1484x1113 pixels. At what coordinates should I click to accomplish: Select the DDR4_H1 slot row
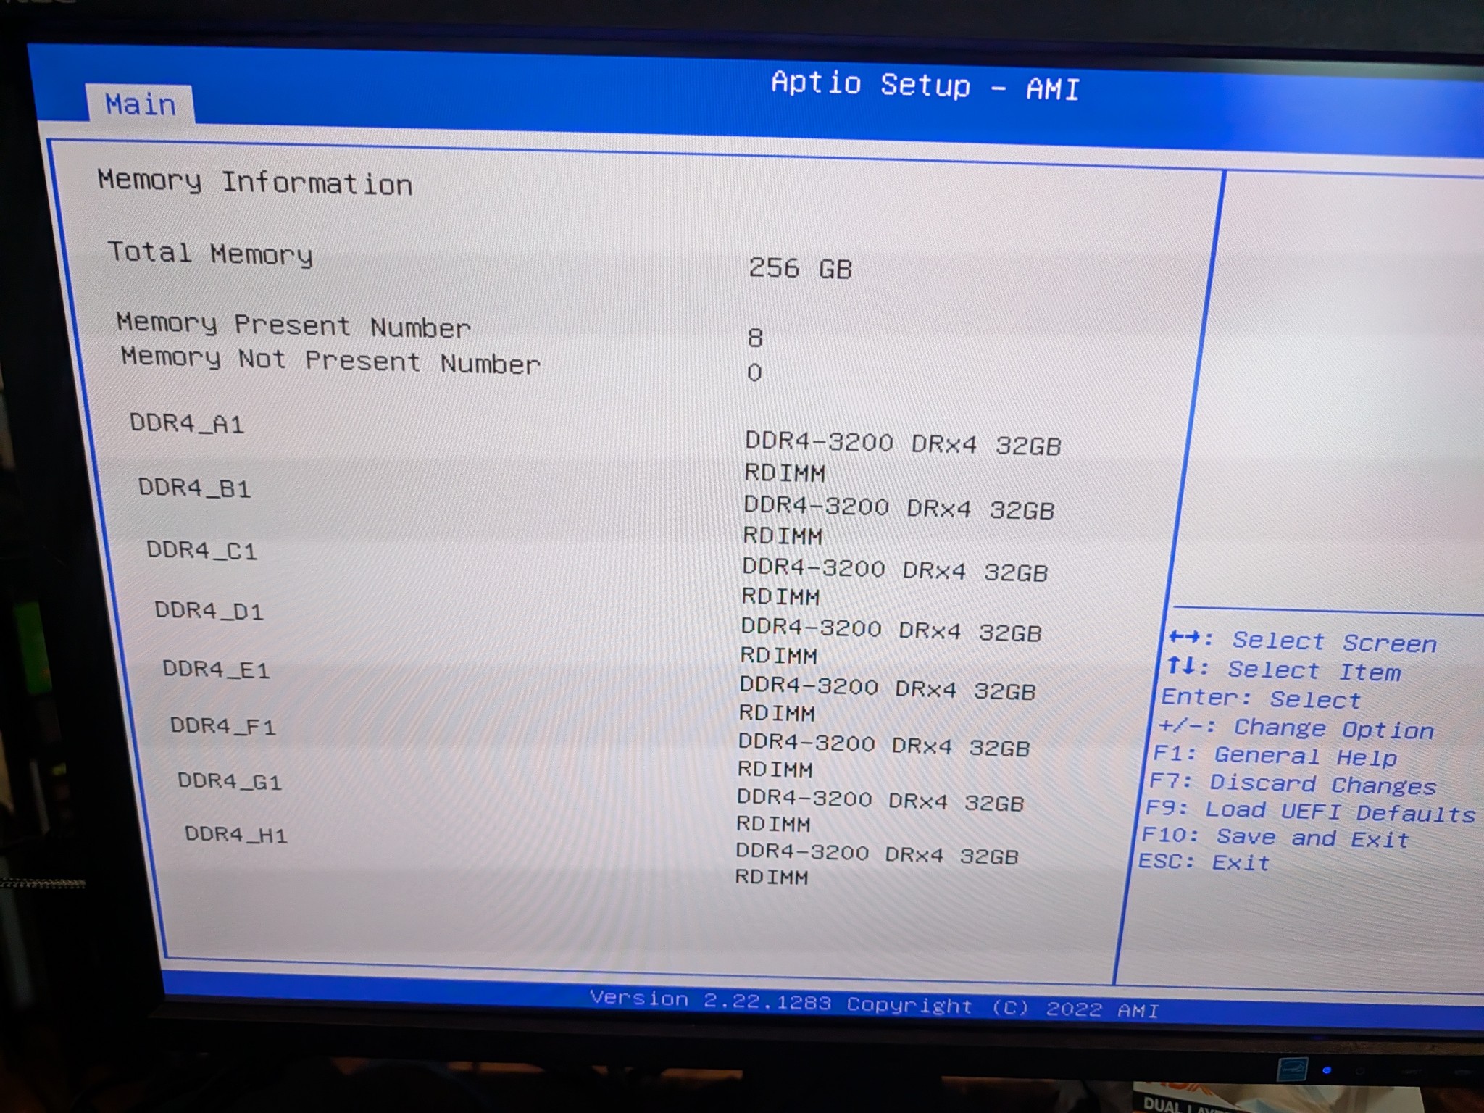[236, 835]
